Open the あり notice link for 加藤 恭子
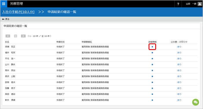203x109 pixels. point(179,88)
